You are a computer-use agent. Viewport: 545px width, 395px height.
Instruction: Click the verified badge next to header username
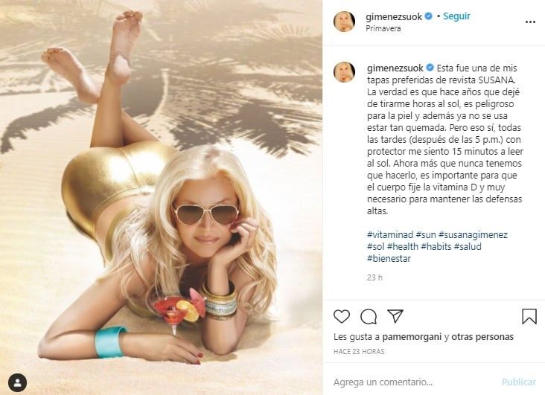click(x=429, y=16)
